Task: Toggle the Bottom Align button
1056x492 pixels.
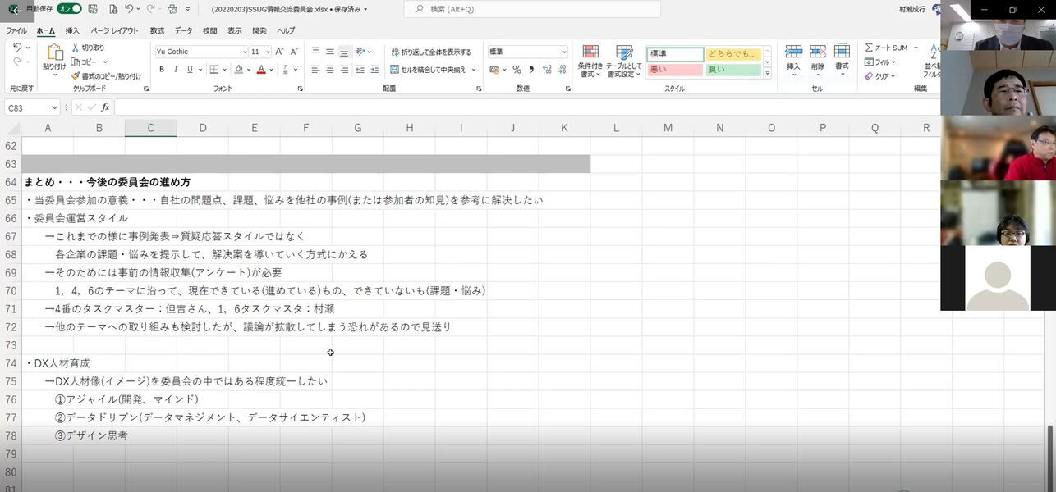Action: click(343, 52)
